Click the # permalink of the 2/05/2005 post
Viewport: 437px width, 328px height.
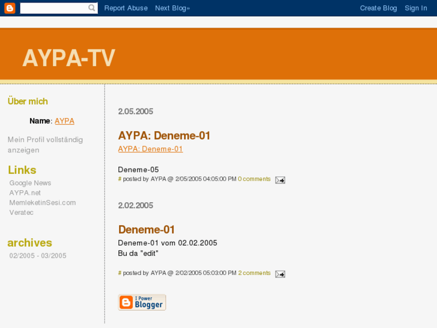click(120, 179)
